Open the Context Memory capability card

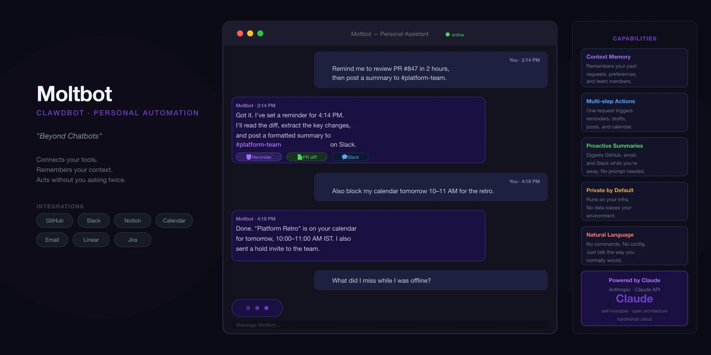coord(635,68)
